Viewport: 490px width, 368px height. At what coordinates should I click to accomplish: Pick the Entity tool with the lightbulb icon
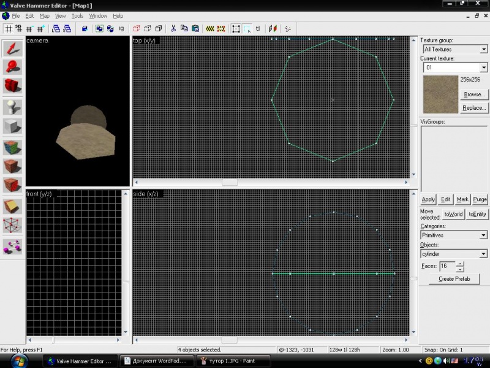[12, 107]
